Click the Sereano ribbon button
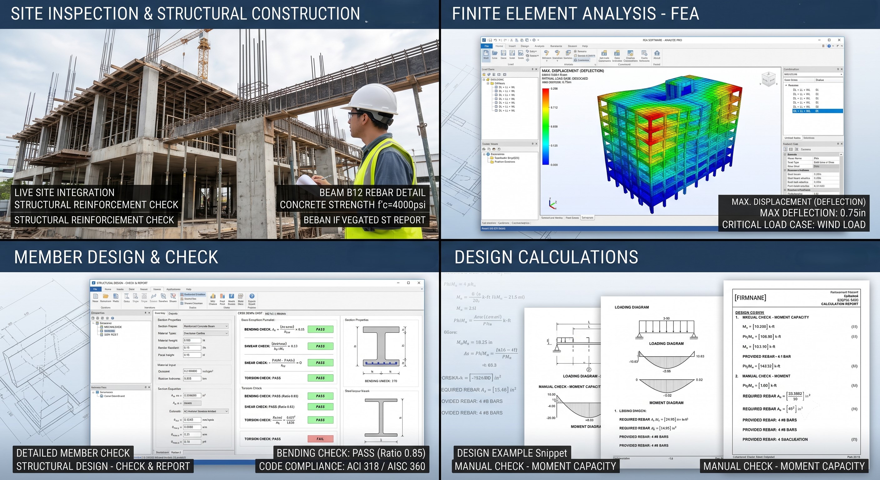Viewport: 880px width, 480px height. point(580,52)
